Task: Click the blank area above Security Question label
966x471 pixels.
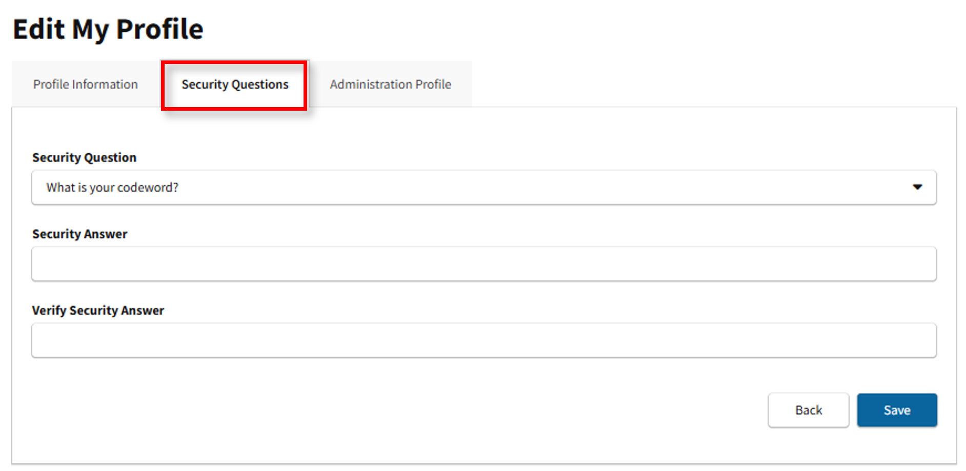Action: (308, 131)
